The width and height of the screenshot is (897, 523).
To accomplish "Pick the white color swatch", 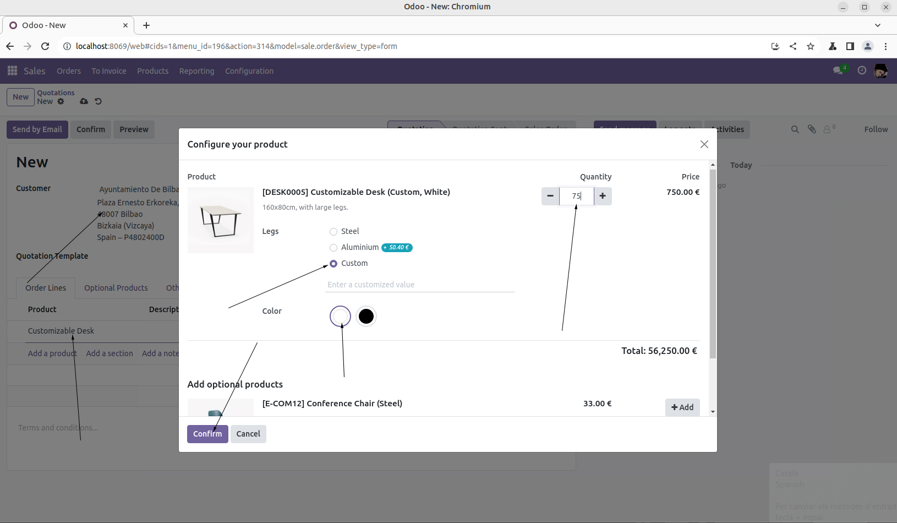I will [340, 317].
